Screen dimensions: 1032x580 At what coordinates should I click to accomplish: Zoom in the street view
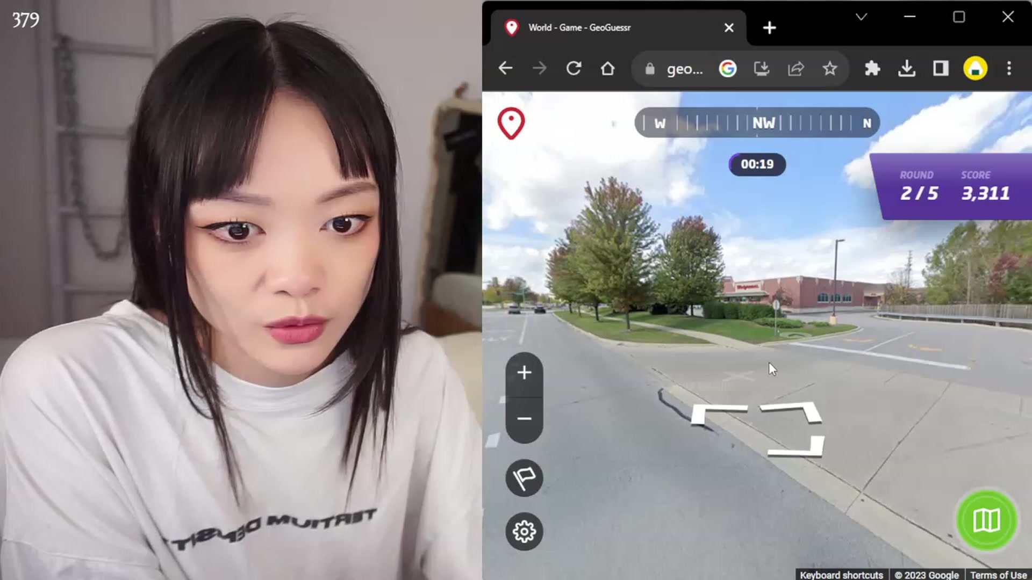(x=524, y=373)
